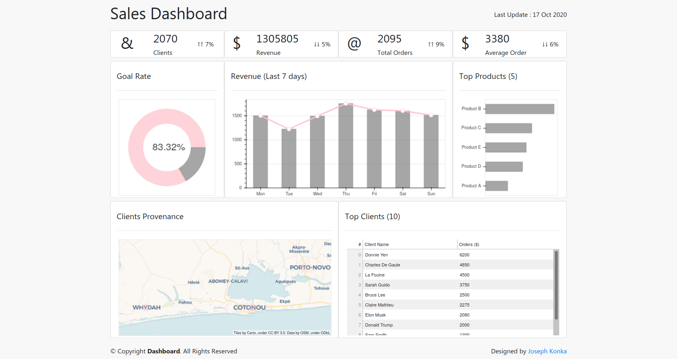Select the Bruce Lee row
Image resolution: width=677 pixels, height=359 pixels.
tap(450, 295)
